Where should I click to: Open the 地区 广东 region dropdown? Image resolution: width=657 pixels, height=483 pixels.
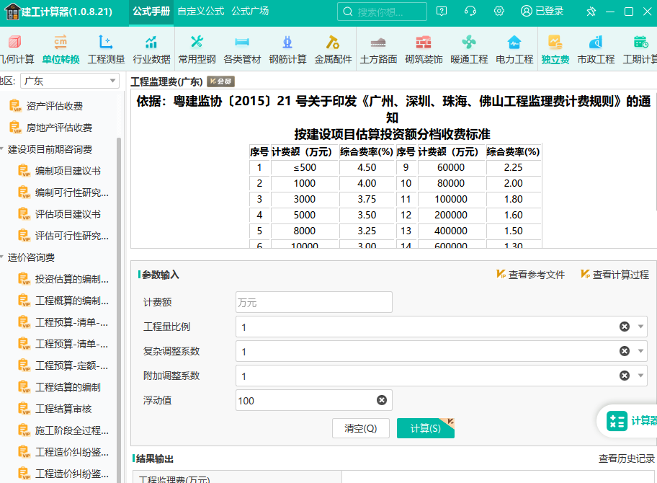(70, 81)
